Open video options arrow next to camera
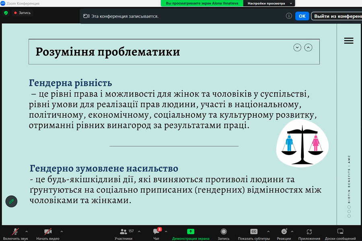 62,231
